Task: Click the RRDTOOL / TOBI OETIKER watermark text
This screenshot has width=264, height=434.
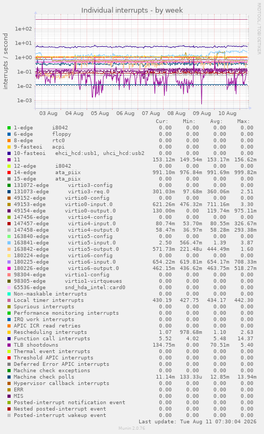Action: point(259,29)
